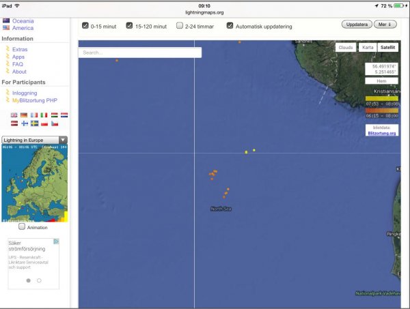Switch map to Karta view
The height and width of the screenshot is (309, 410).
(x=368, y=48)
